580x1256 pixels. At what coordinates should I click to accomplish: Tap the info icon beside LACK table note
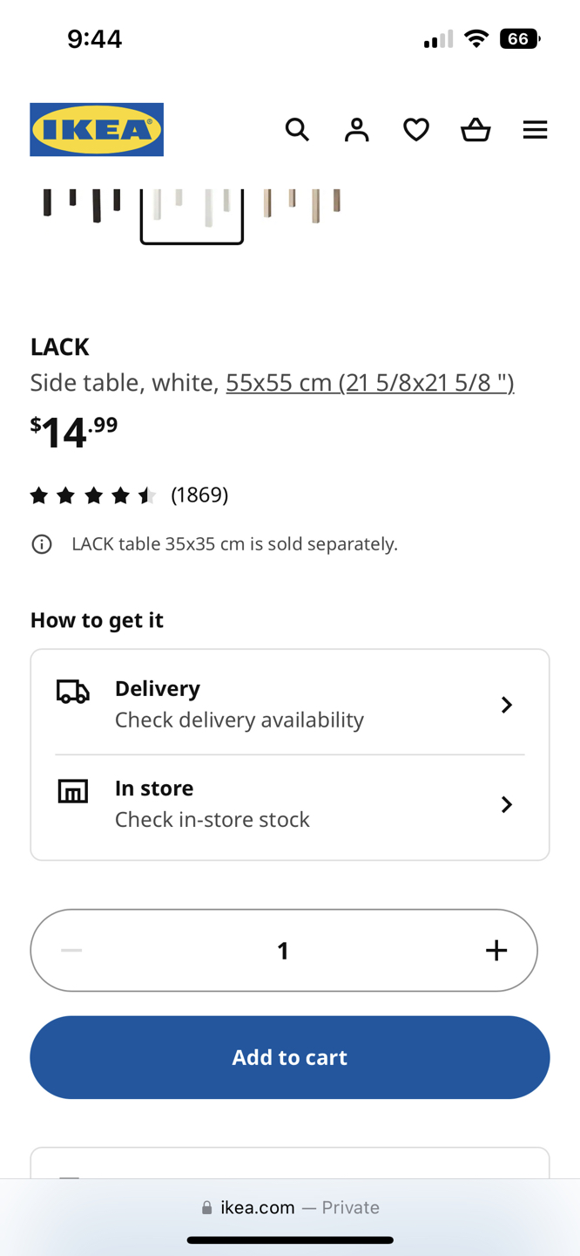[42, 544]
